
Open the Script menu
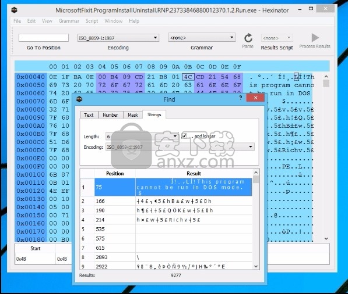[x=92, y=21]
